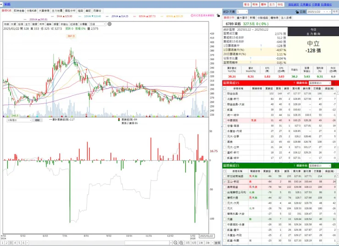Image resolution: width=339 pixels, height=246 pixels.
Task: Switch to the 主力地圖 tab
Action: pyautogui.click(x=57, y=11)
